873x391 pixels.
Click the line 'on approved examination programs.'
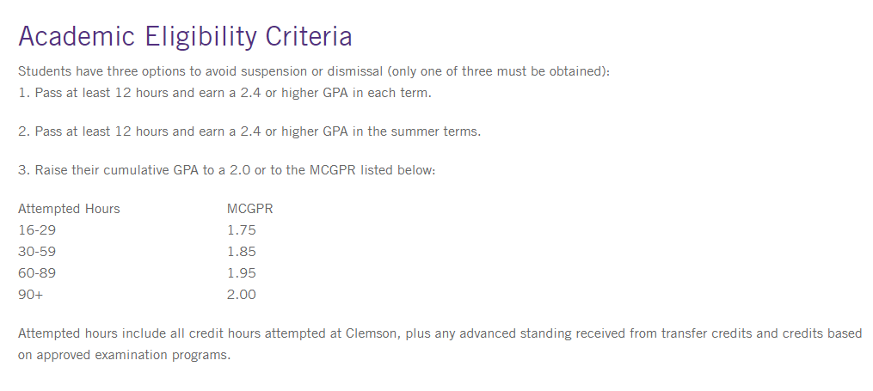coord(124,355)
